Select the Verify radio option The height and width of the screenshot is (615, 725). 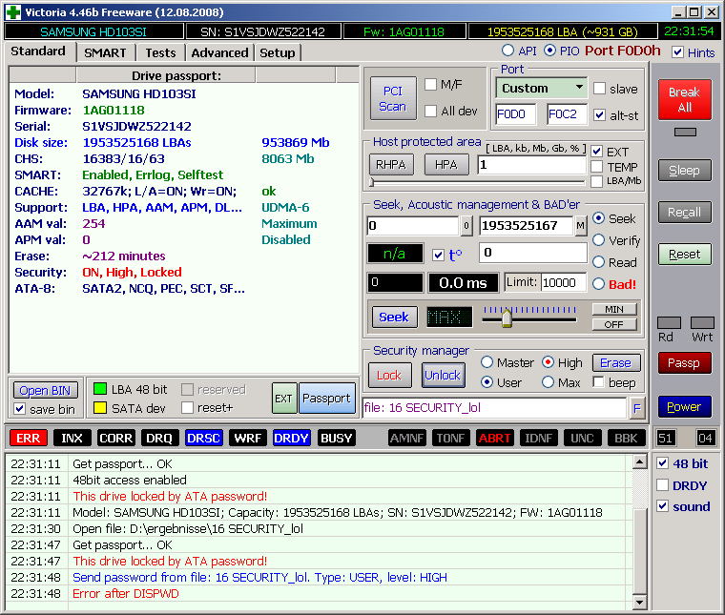[x=599, y=240]
